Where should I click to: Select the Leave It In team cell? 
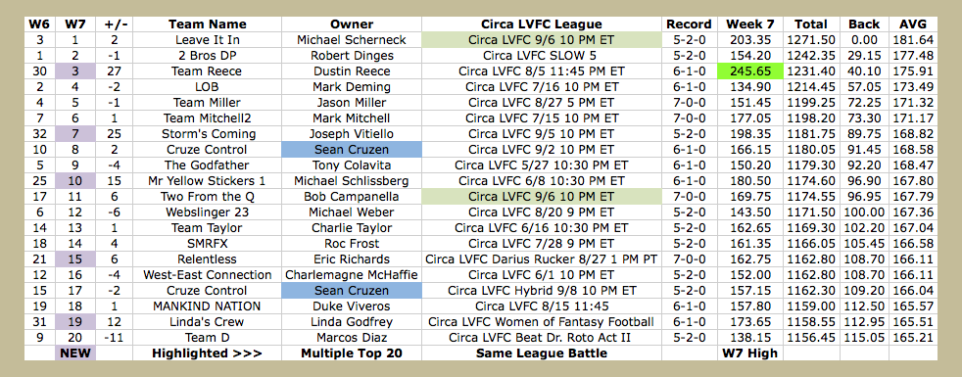click(x=208, y=40)
